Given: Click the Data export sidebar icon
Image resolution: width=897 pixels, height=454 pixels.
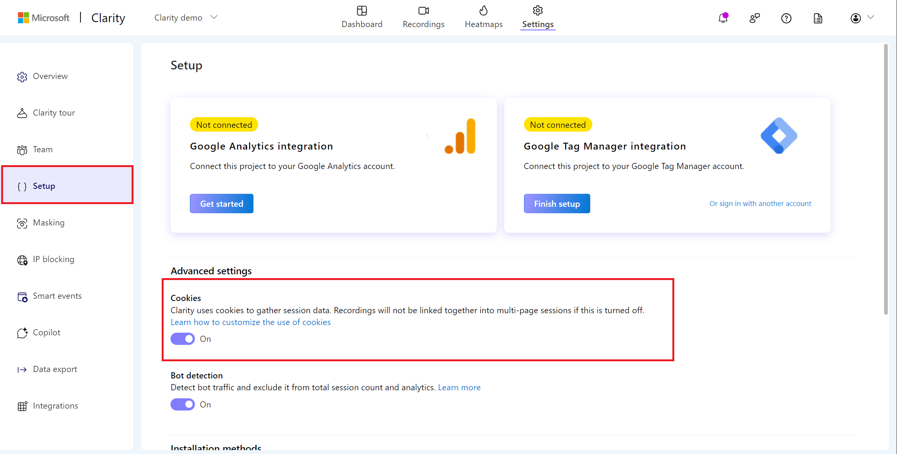Looking at the screenshot, I should 22,369.
